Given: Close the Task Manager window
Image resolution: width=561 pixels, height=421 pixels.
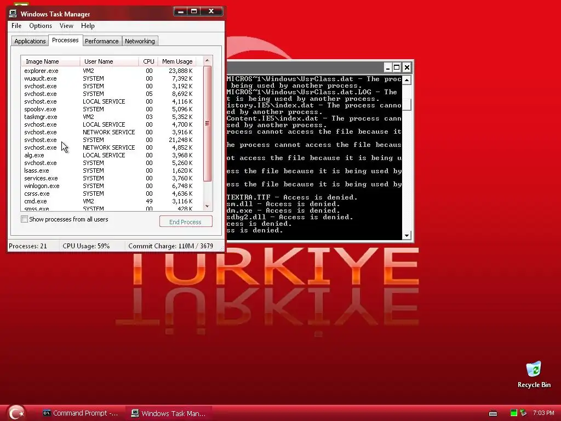Looking at the screenshot, I should (211, 12).
